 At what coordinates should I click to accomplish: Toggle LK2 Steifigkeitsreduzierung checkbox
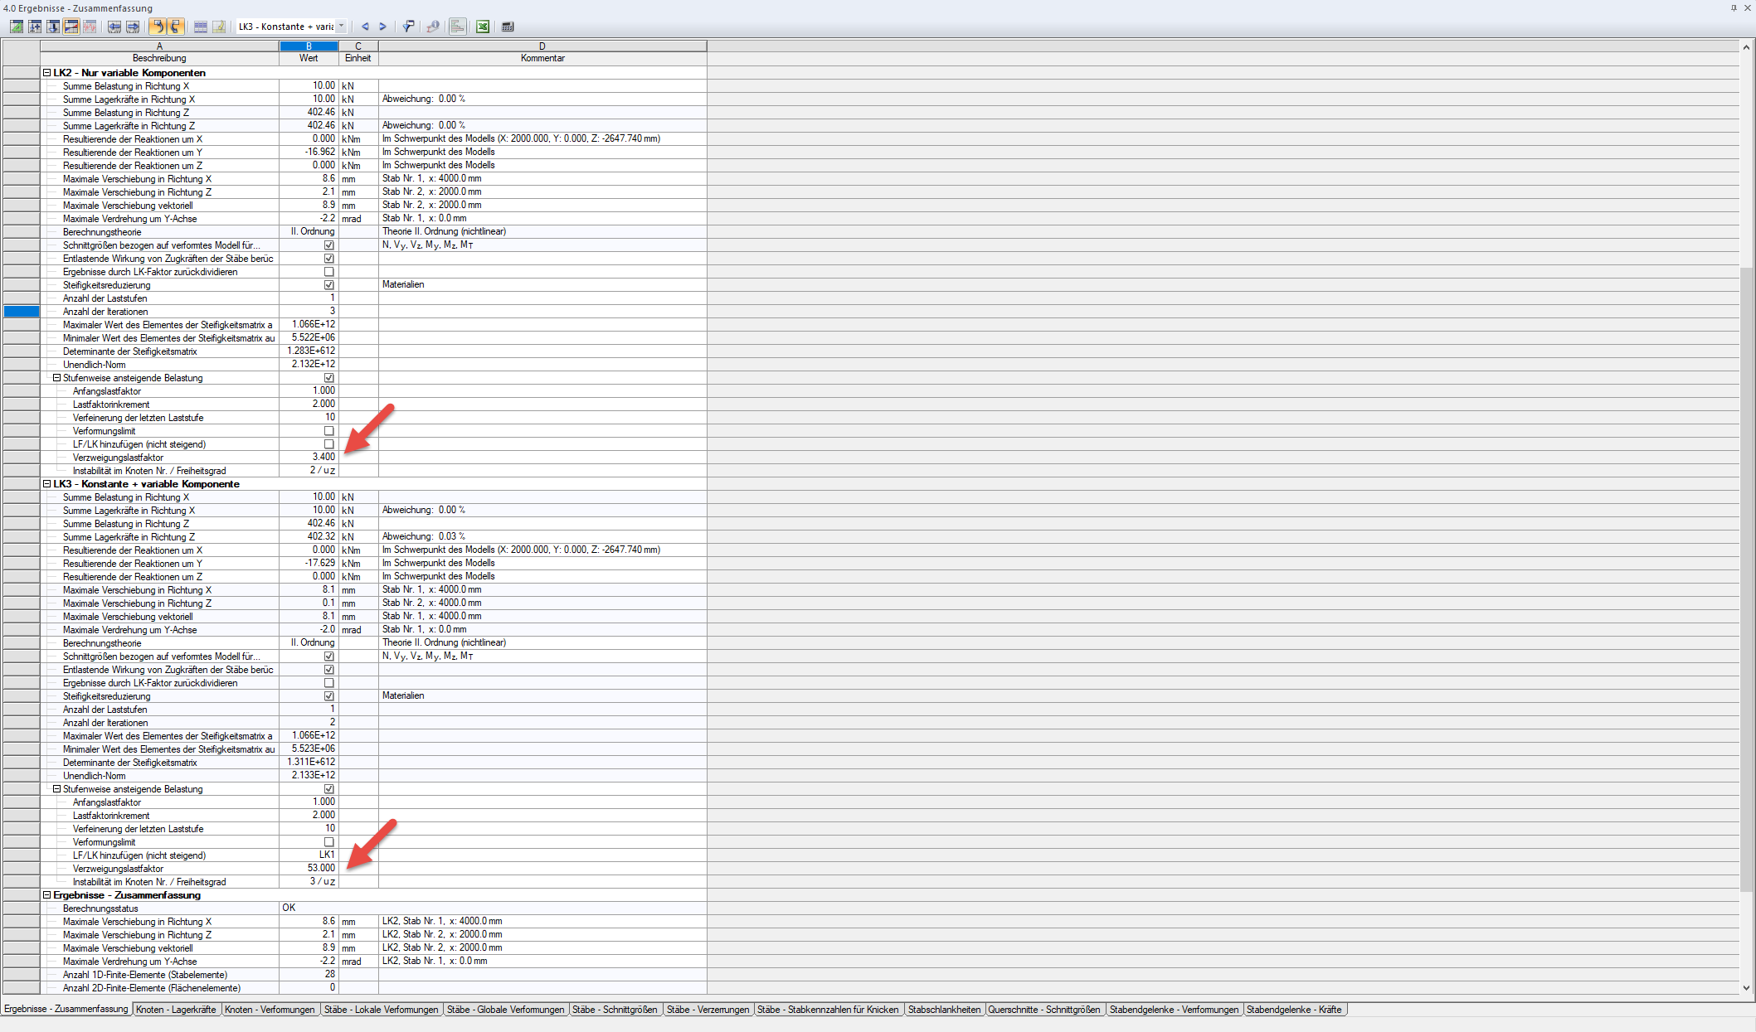328,285
